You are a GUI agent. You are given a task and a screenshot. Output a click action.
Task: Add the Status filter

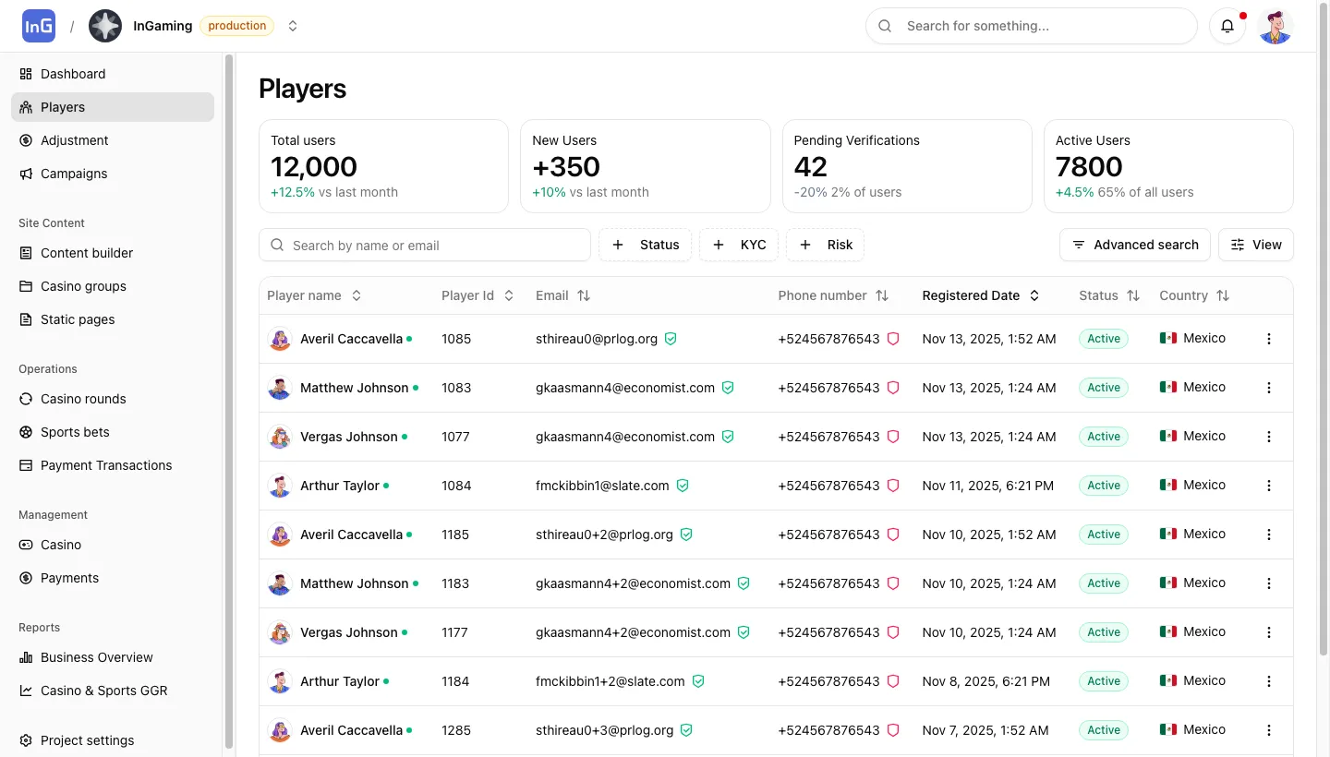pos(646,245)
